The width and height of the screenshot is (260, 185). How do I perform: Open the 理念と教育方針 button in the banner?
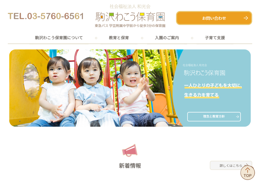point(214,117)
